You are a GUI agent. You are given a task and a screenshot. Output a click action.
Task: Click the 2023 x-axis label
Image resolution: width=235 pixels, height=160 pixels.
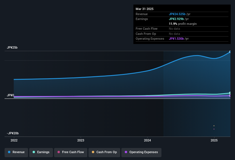click(81, 140)
